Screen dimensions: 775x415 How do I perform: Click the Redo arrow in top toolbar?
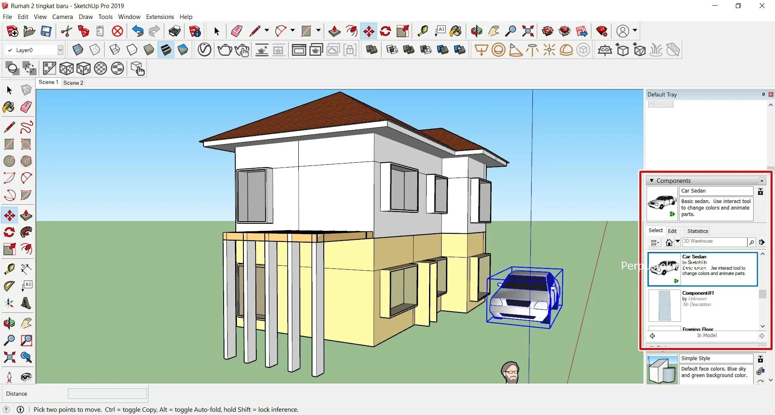click(x=154, y=31)
